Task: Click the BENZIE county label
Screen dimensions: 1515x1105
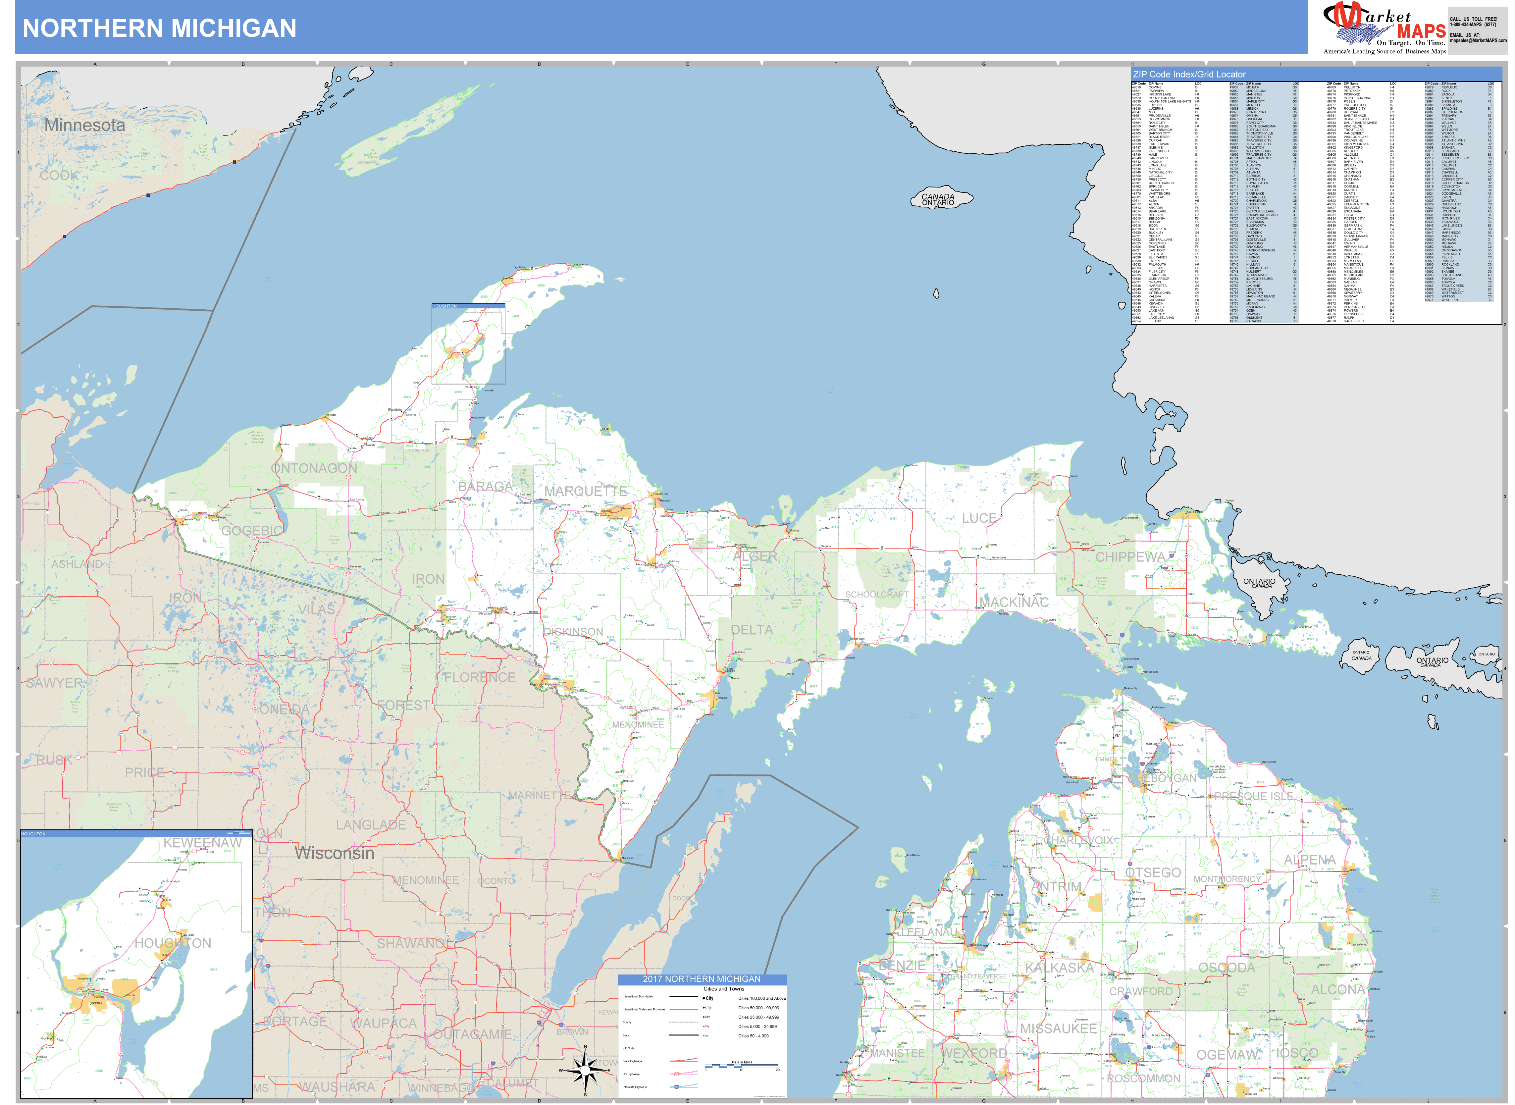Action: 902,966
